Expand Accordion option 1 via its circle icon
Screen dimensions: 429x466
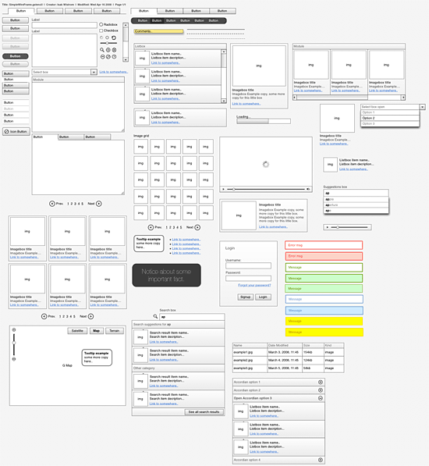pyautogui.click(x=321, y=382)
